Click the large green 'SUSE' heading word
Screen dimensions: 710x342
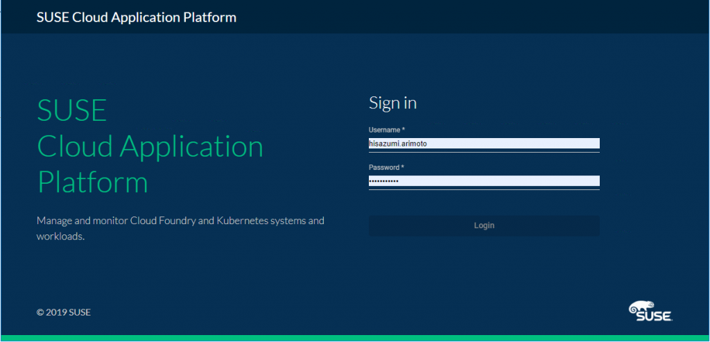(71, 111)
